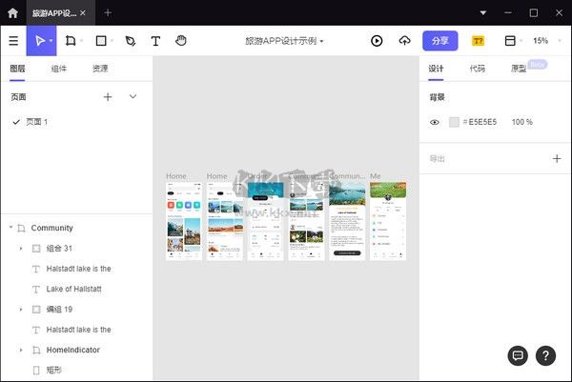The width and height of the screenshot is (572, 382).
Task: Select the Frame tool
Action: 71,41
